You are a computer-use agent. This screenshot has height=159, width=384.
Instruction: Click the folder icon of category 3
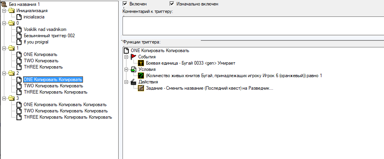pyautogui.click(x=11, y=98)
